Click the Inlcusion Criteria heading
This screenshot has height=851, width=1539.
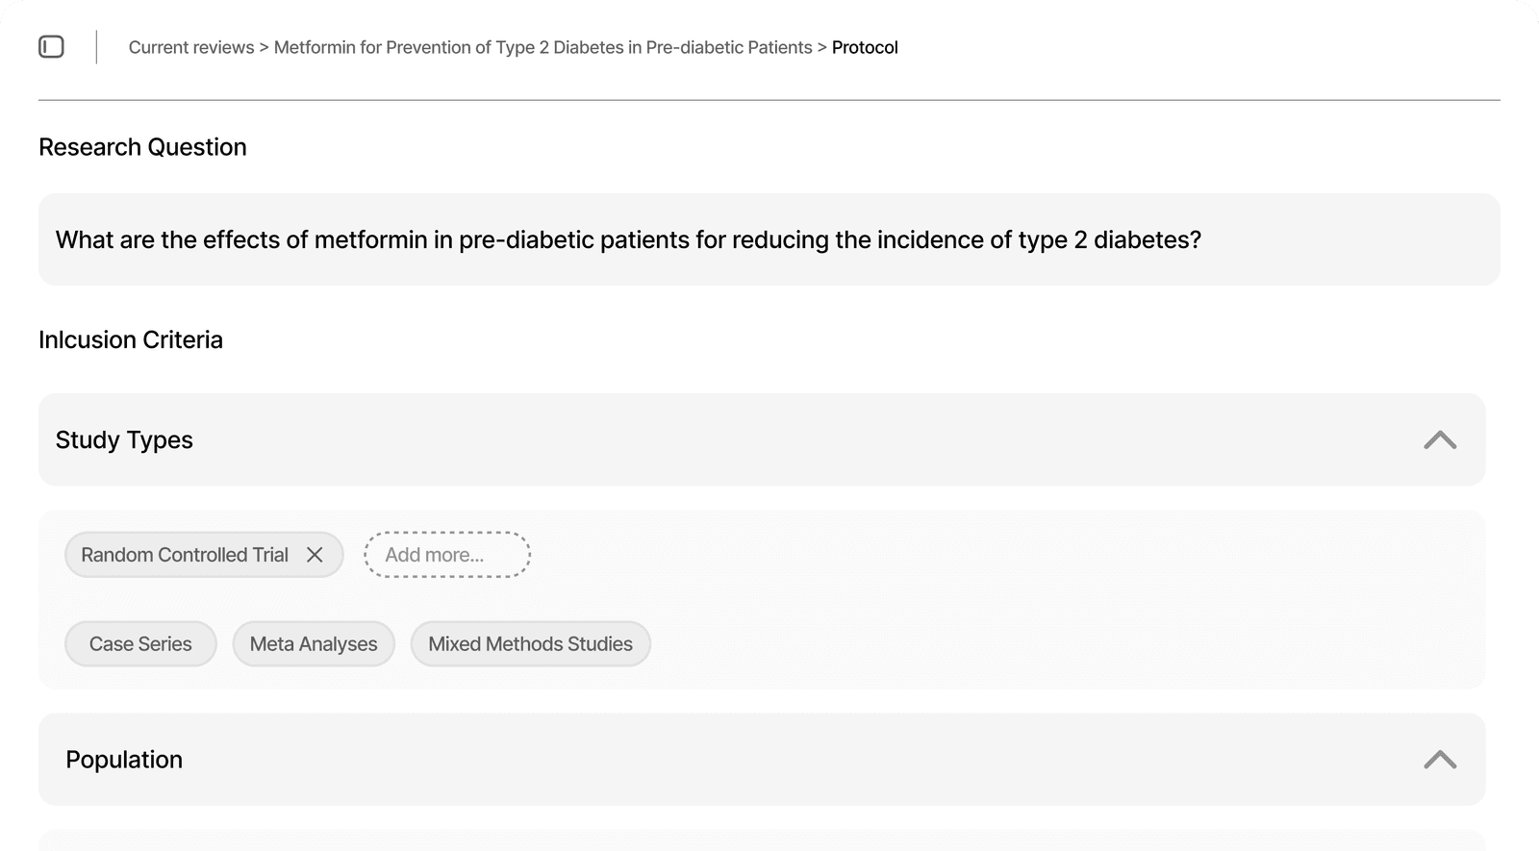pyautogui.click(x=131, y=339)
